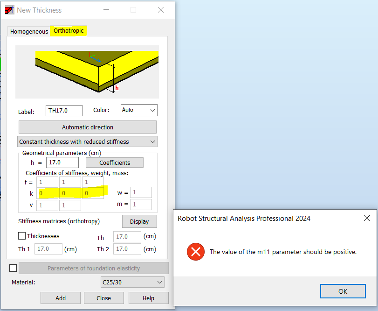The height and width of the screenshot is (311, 378).
Task: Click the w weight coefficient field
Action: [141, 192]
